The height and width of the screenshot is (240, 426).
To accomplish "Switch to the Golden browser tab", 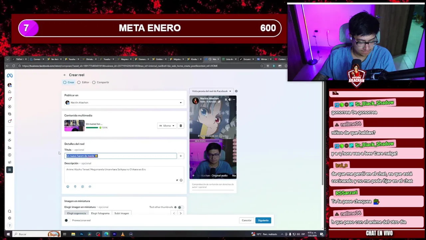I will pyautogui.click(x=159, y=59).
